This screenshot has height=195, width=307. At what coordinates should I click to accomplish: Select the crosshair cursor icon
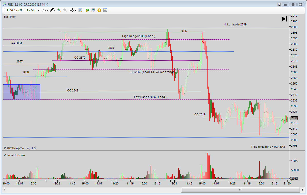tap(72, 10)
